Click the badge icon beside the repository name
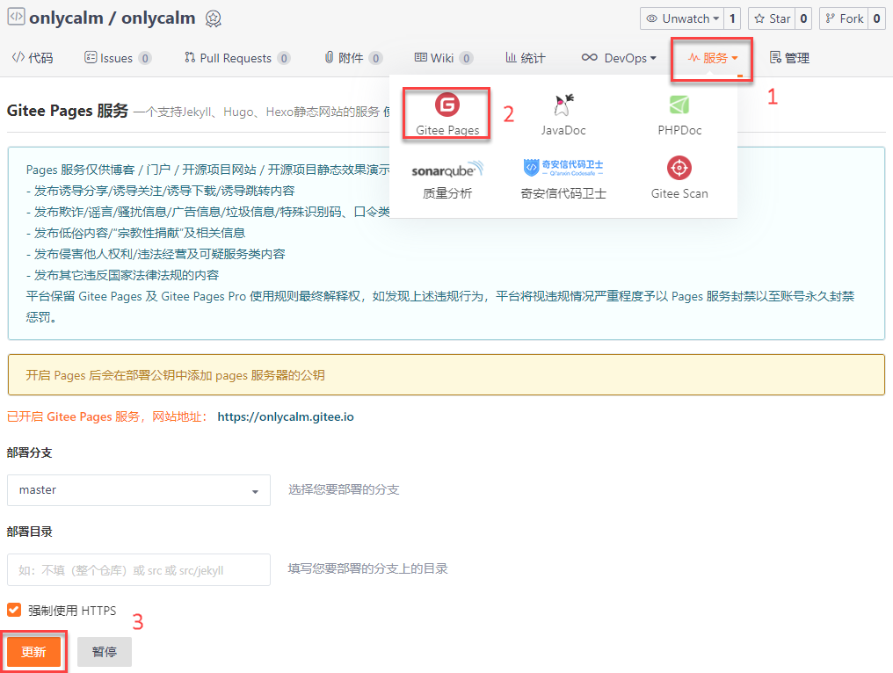This screenshot has width=893, height=673. tap(213, 18)
